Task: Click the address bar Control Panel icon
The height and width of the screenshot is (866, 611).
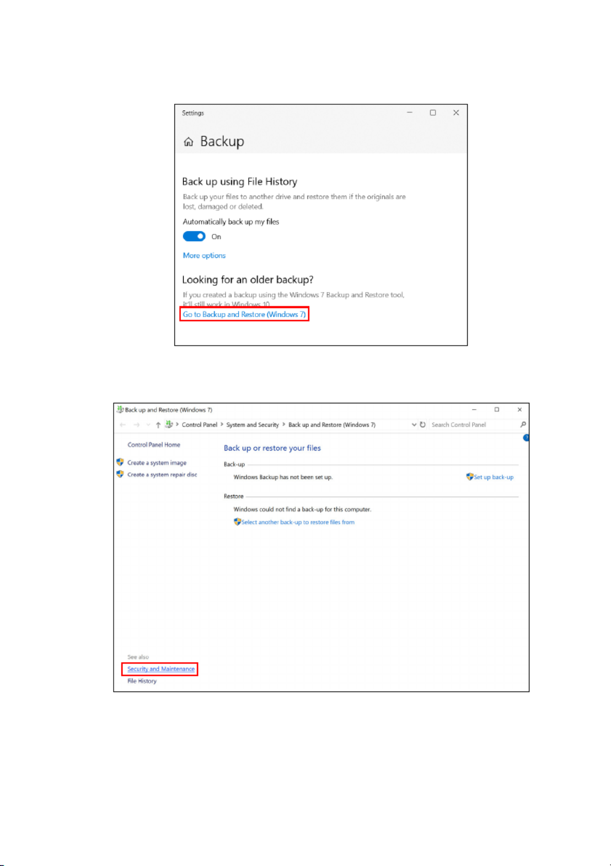Action: pos(169,424)
